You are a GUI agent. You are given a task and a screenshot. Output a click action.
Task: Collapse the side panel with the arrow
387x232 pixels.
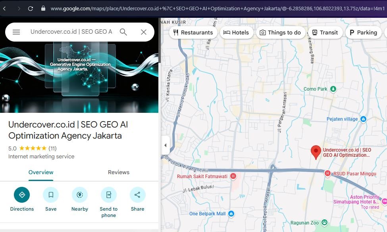point(165,145)
